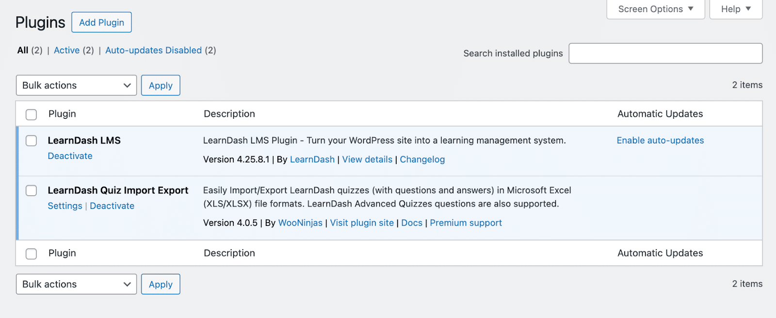Deactivate LearnDash Quiz Import Export plugin

coord(112,206)
